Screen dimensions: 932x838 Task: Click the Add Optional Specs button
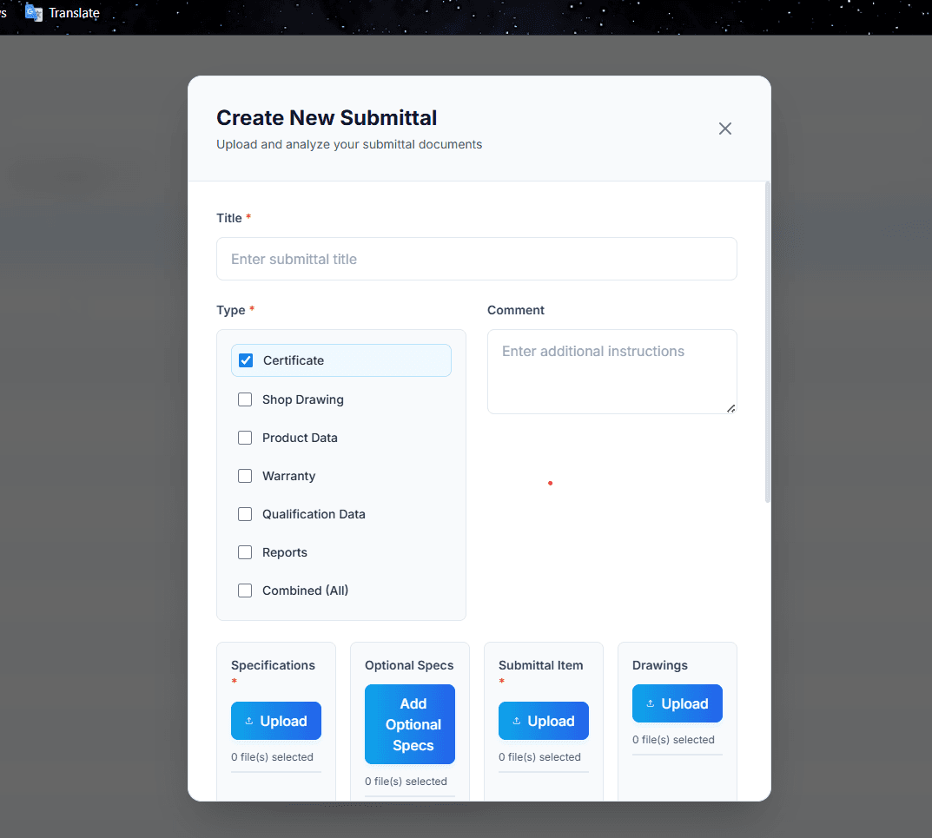click(x=409, y=724)
